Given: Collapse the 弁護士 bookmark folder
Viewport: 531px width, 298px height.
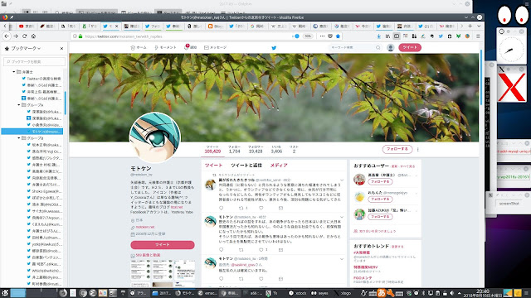Looking at the screenshot, I should [x=14, y=72].
